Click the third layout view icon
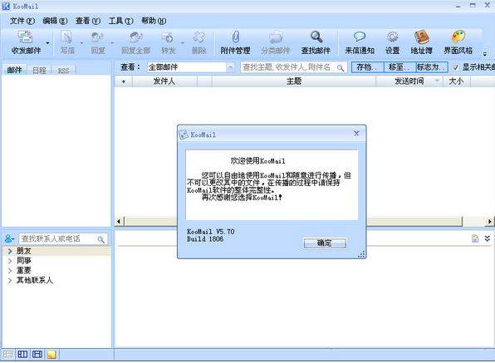Screen dimensions: 495x363 [37, 355]
